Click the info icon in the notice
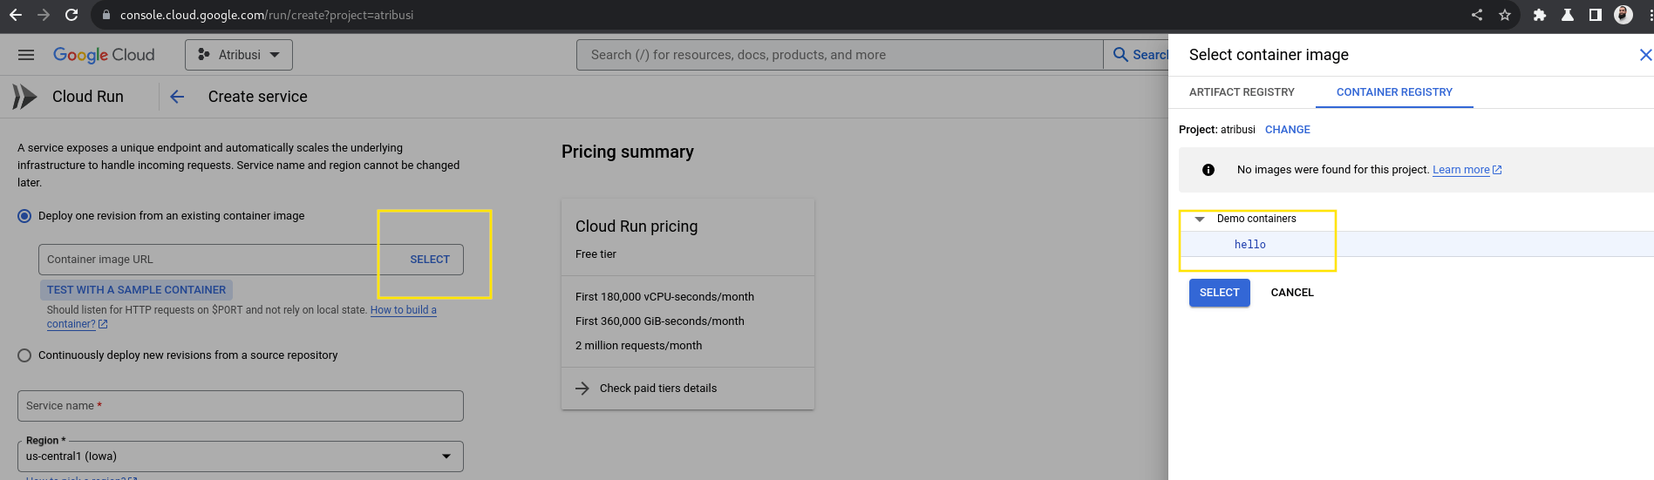1654x480 pixels. pos(1208,170)
